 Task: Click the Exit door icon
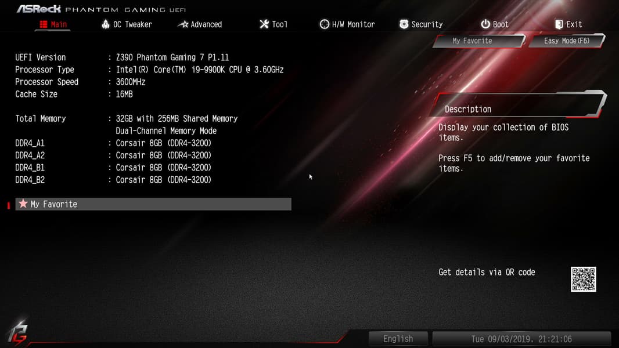pyautogui.click(x=559, y=24)
